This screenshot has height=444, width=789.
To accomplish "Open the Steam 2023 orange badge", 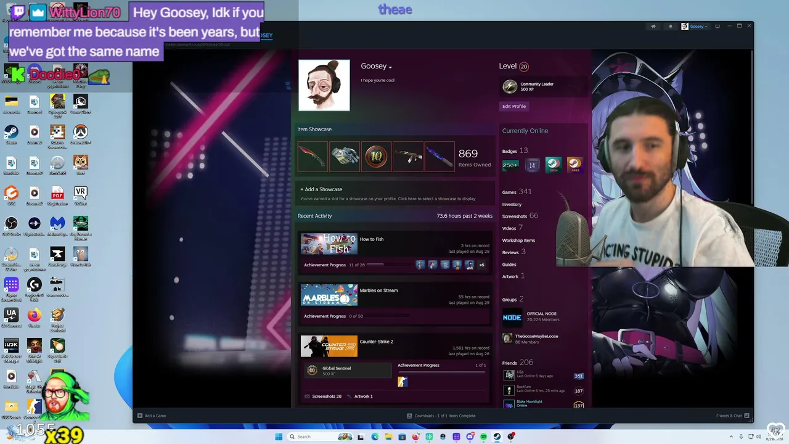I will 574,165.
